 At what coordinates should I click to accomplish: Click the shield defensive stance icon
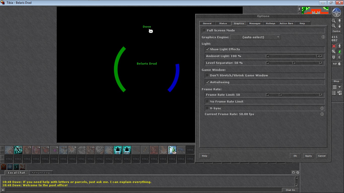click(334, 57)
